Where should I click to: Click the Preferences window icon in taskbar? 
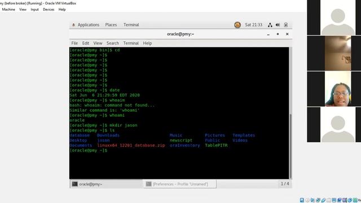(x=149, y=184)
